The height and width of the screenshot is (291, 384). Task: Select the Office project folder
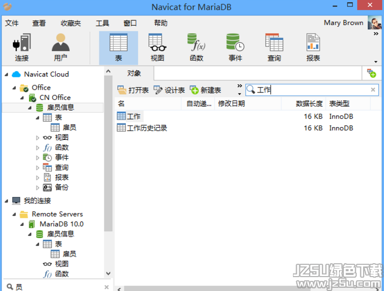(41, 88)
